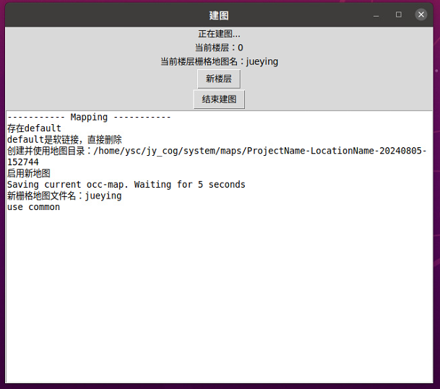The image size is (440, 389).
Task: Select the use common log line
Action: coord(33,207)
